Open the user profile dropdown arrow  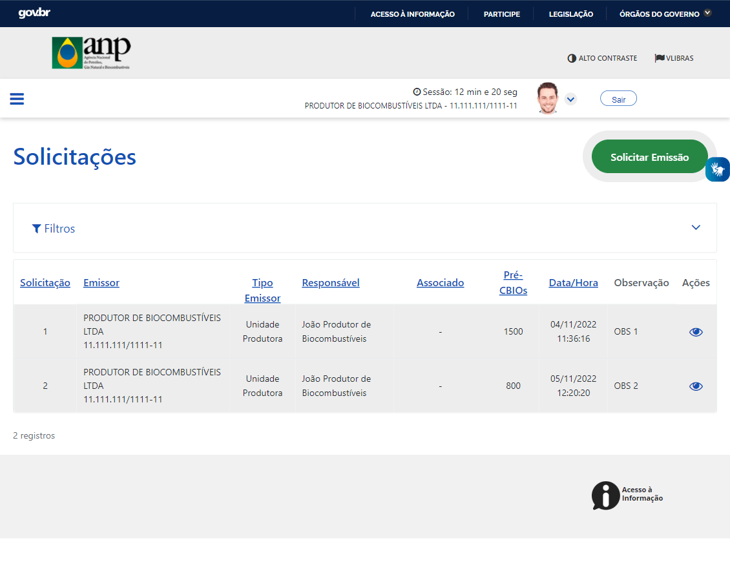point(570,99)
